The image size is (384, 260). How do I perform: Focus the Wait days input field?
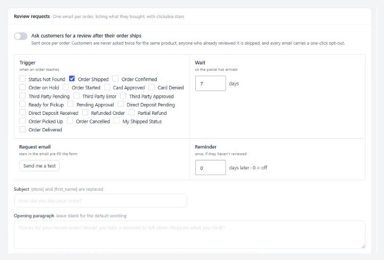coord(210,84)
